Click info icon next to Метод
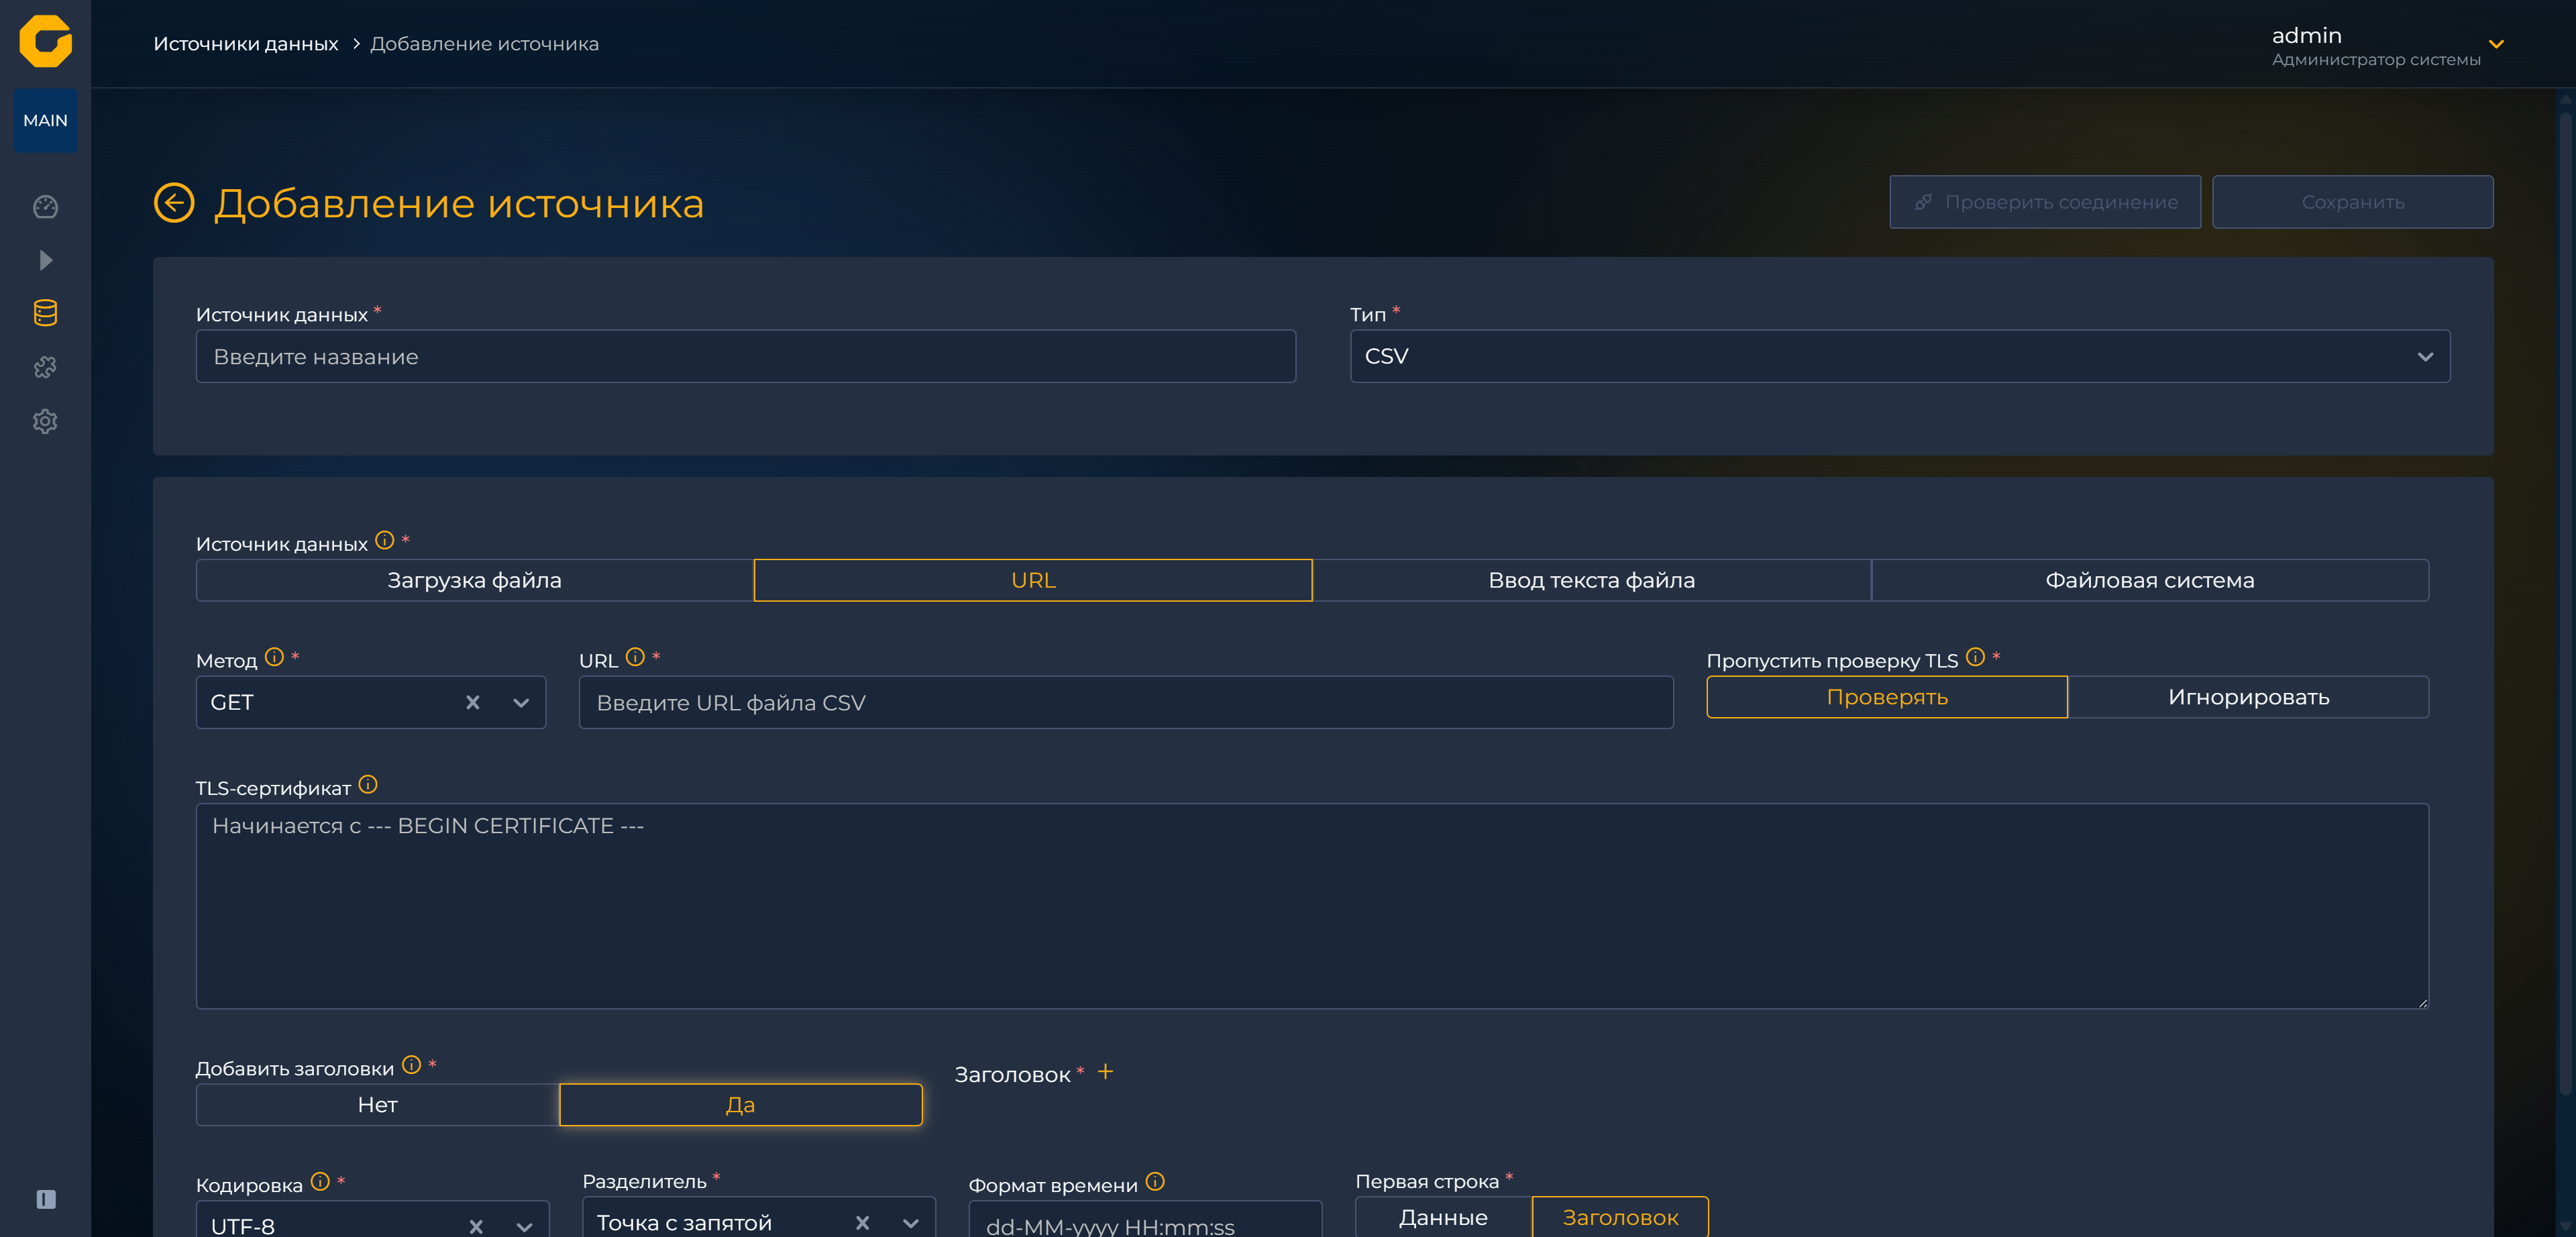 pos(274,657)
